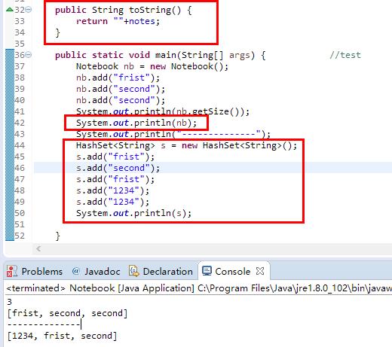392x347 pixels.
Task: Click the System.out.println(s) line
Action: point(134,213)
